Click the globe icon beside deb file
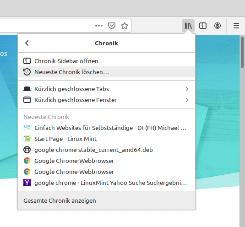Viewport: 245px width, 227px height. pyautogui.click(x=27, y=150)
